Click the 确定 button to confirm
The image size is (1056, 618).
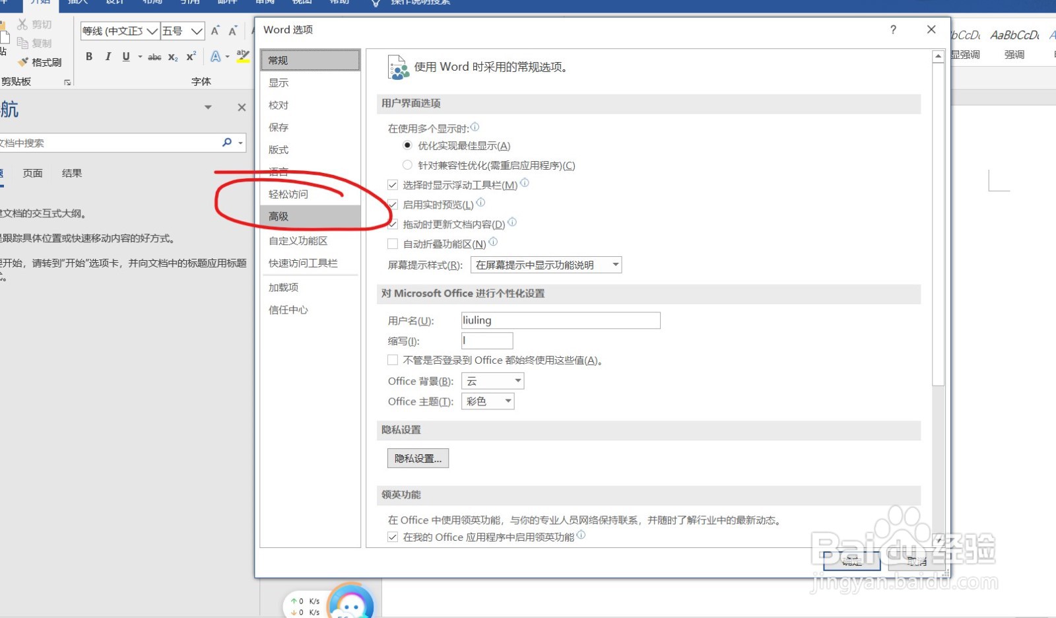coord(851,561)
